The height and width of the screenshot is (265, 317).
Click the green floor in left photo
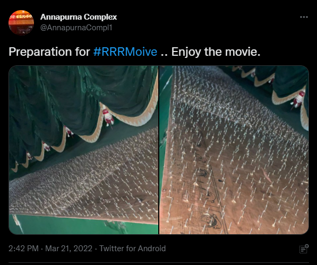[81, 225]
